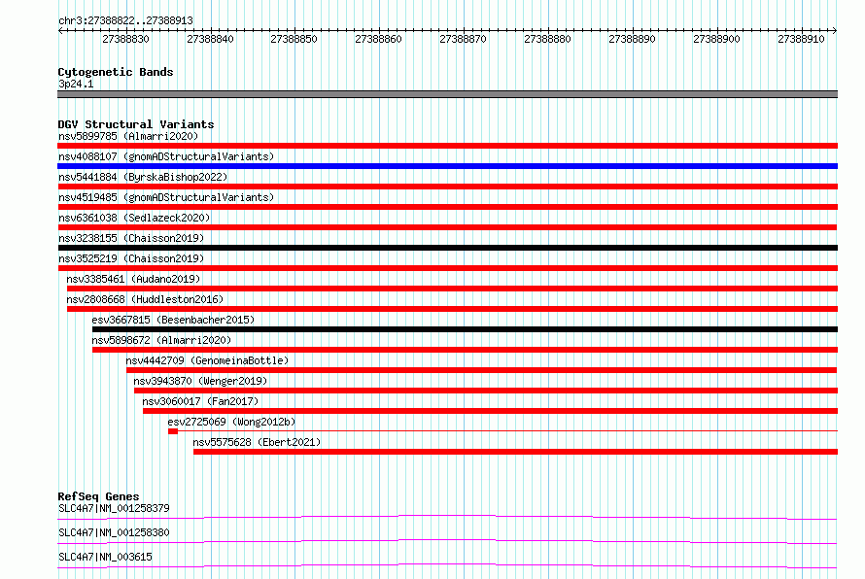Open the SLC4A7|NM_001258380 transcript label
Image resolution: width=865 pixels, height=579 pixels.
[114, 532]
